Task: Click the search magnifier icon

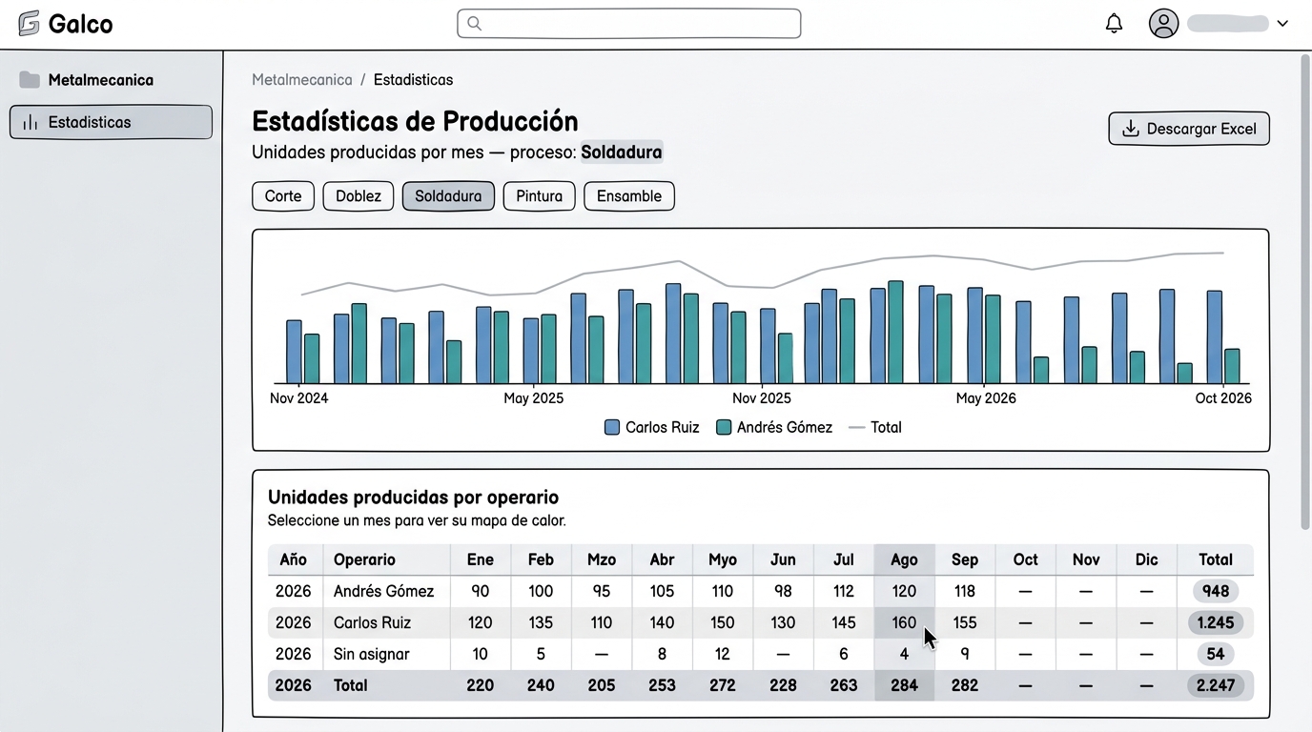Action: [474, 23]
